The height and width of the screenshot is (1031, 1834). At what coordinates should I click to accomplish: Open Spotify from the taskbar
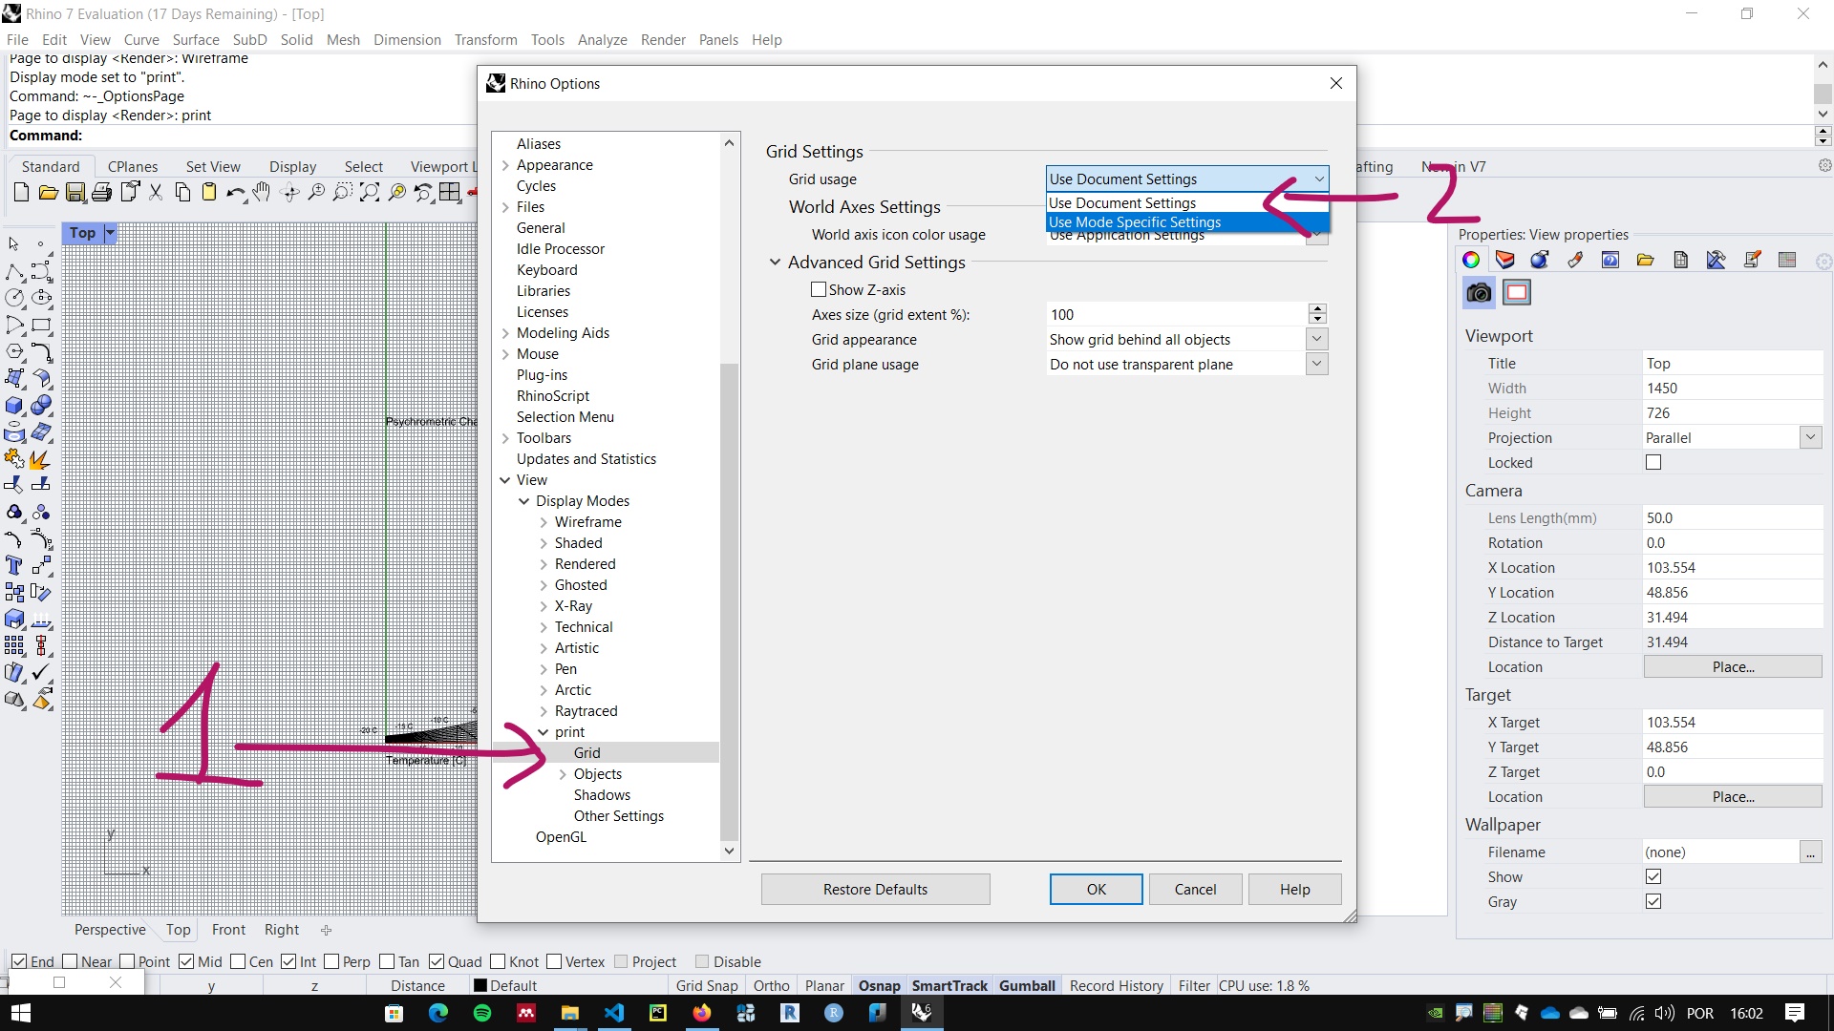click(482, 1013)
